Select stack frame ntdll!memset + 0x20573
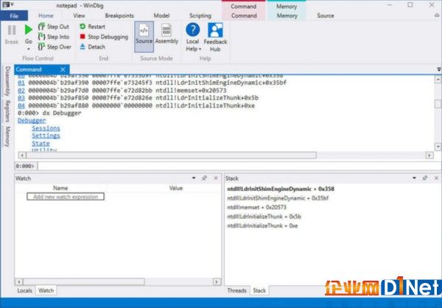The width and height of the screenshot is (442, 308). pos(257,207)
